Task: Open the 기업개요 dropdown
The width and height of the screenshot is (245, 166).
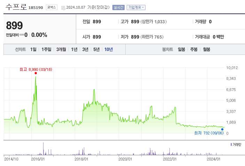Action: pos(136,7)
